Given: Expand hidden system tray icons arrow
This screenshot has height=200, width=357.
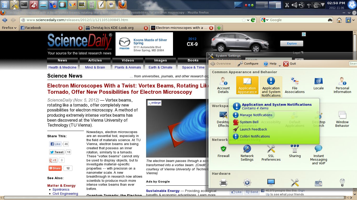Looking at the screenshot, I should (323, 5).
